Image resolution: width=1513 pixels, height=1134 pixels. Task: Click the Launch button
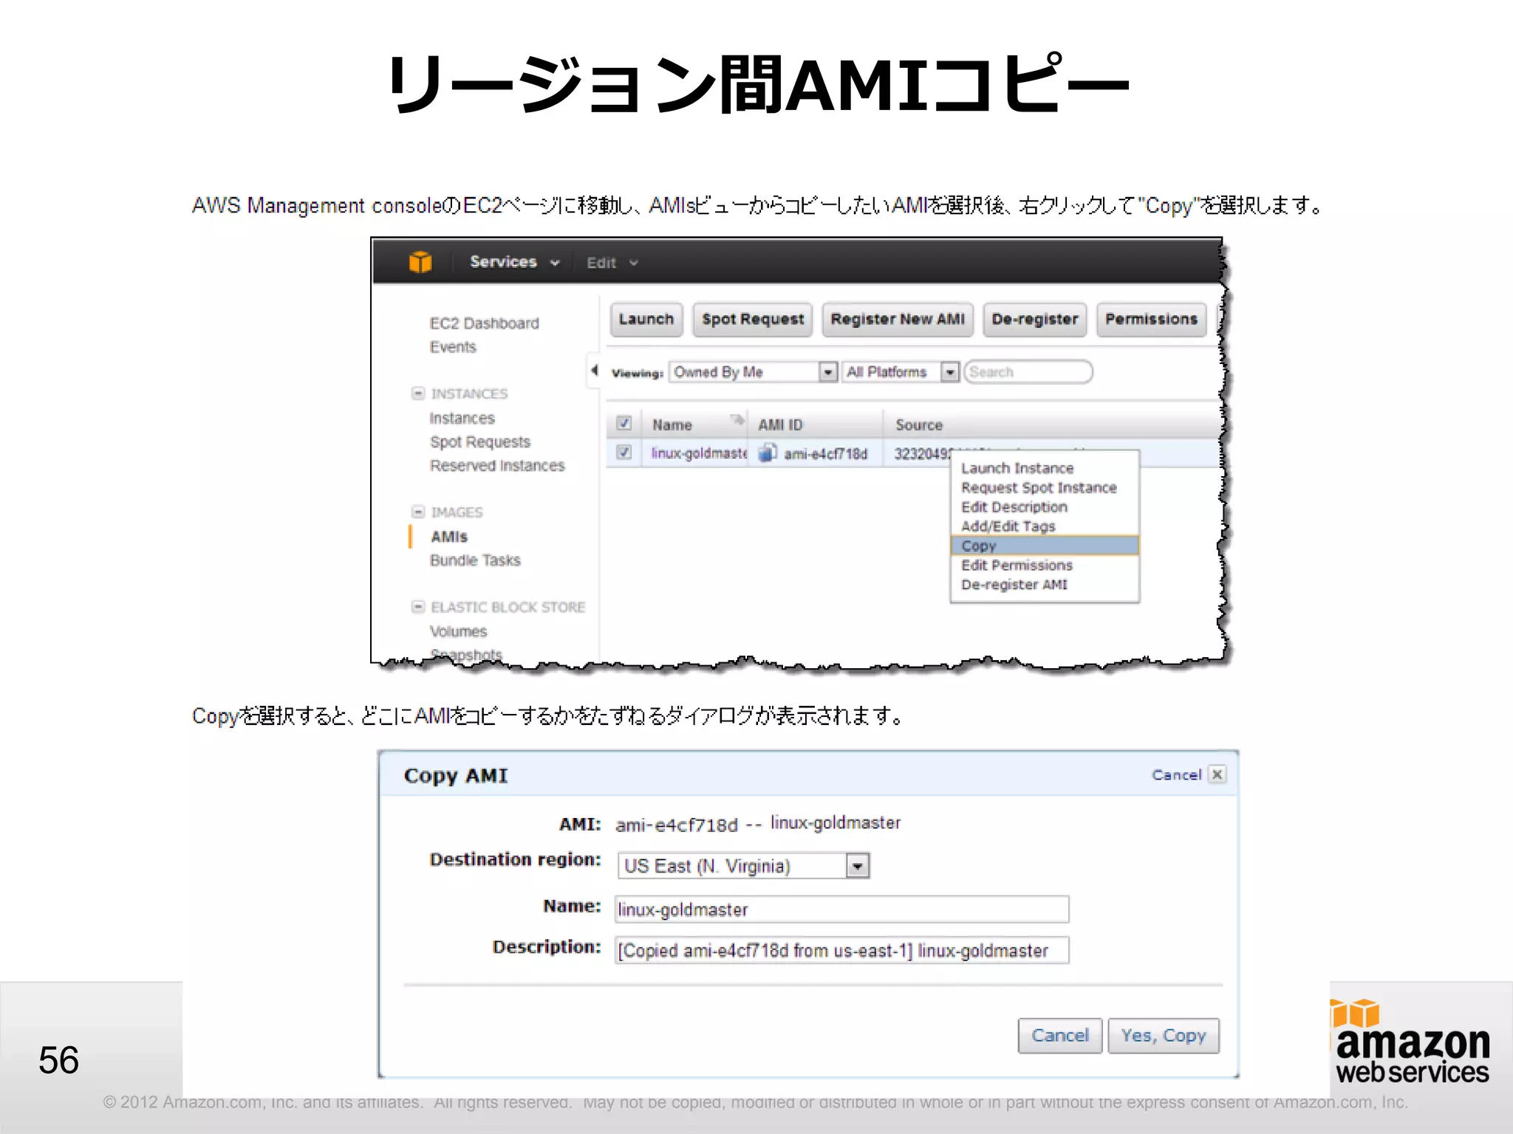(646, 320)
